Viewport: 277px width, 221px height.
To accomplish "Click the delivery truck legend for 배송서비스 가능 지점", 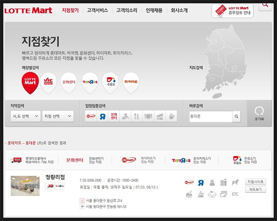I will [16, 160].
